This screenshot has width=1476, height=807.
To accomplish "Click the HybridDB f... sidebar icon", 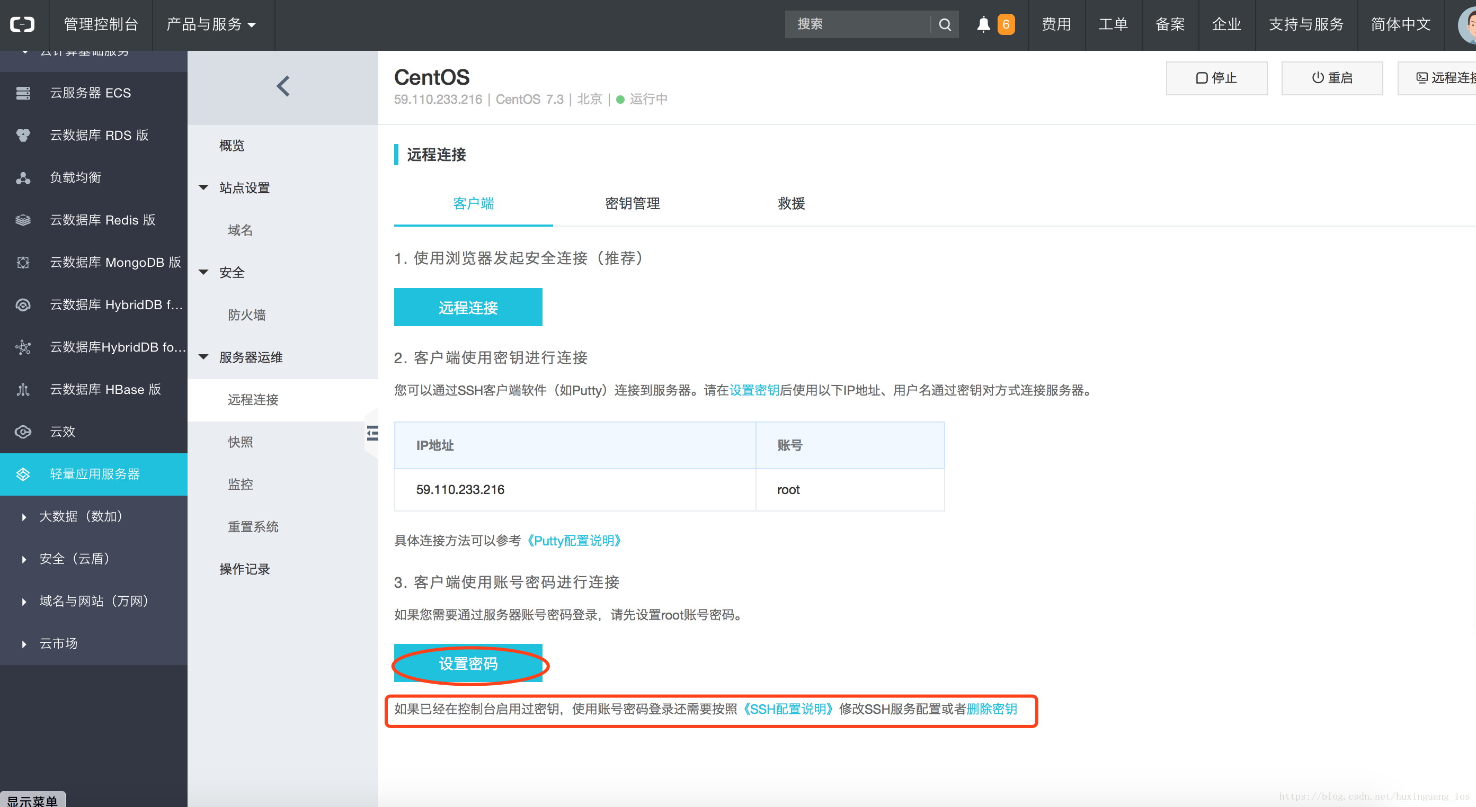I will point(23,304).
